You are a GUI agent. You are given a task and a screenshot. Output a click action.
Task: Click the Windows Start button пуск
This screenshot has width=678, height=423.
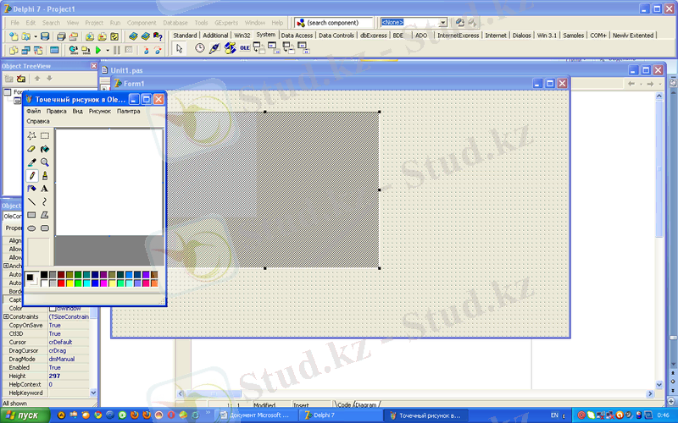25,415
